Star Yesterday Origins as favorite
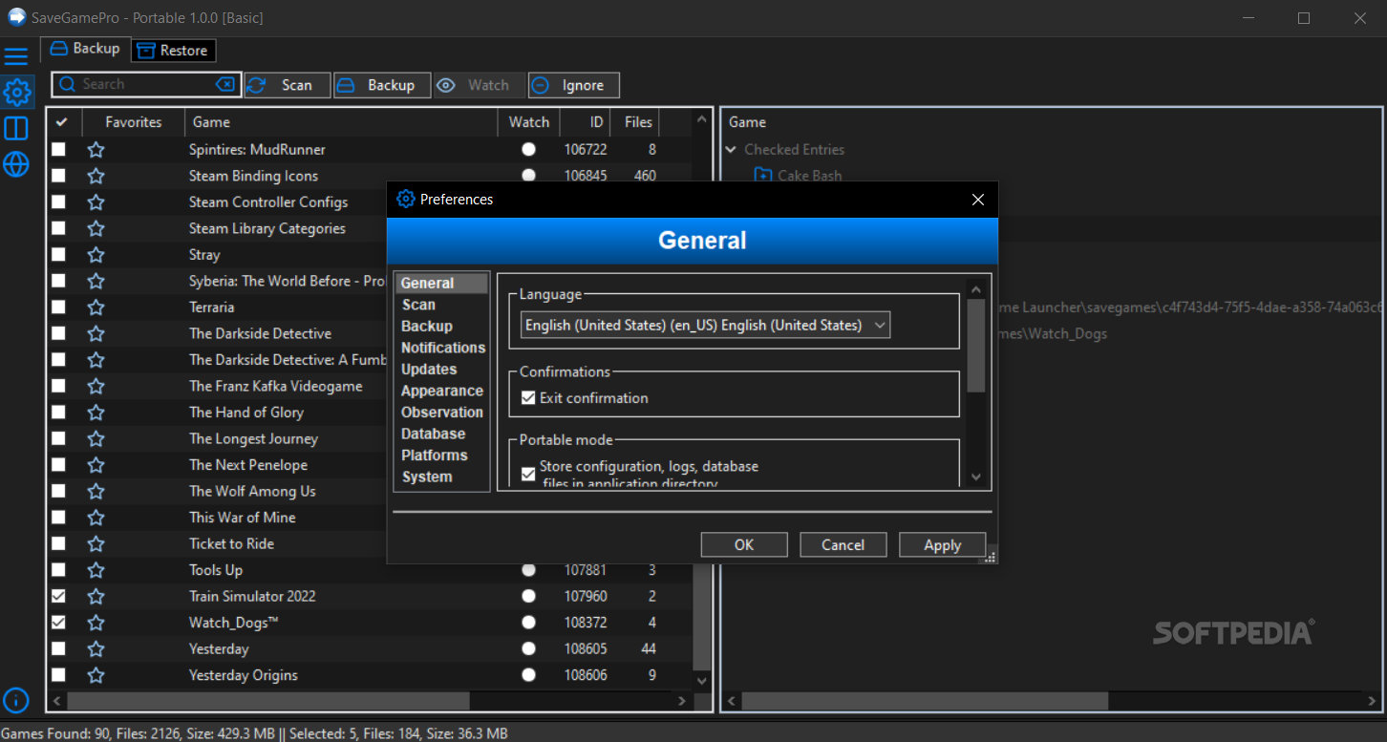 pyautogui.click(x=96, y=675)
